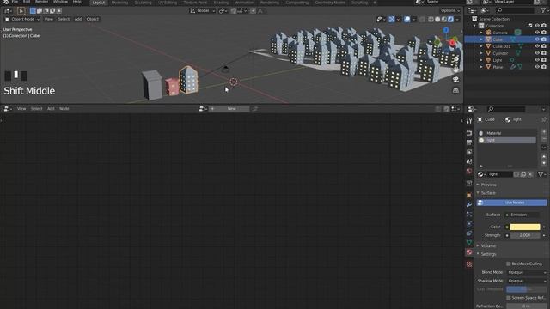Click the Blender logo icon
The image size is (550, 309).
6,2
